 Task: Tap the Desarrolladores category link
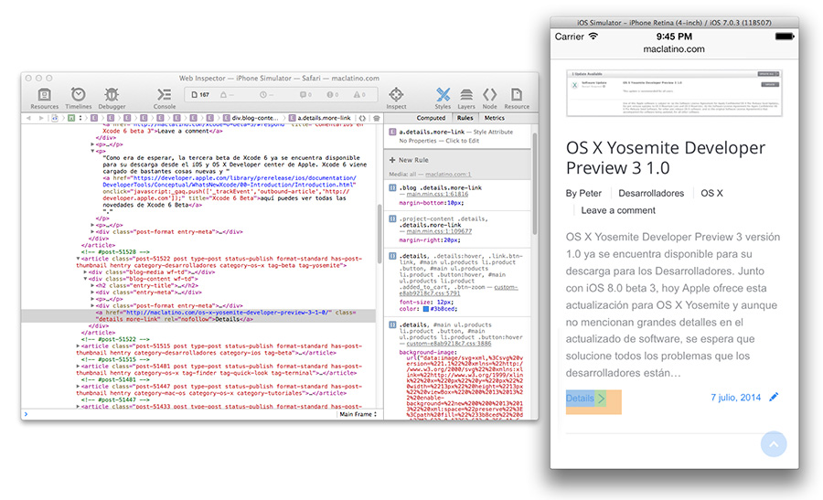(x=651, y=193)
